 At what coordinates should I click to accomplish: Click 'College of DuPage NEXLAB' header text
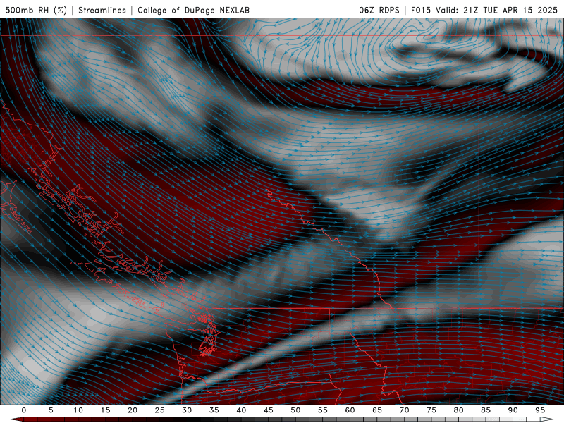(x=193, y=10)
